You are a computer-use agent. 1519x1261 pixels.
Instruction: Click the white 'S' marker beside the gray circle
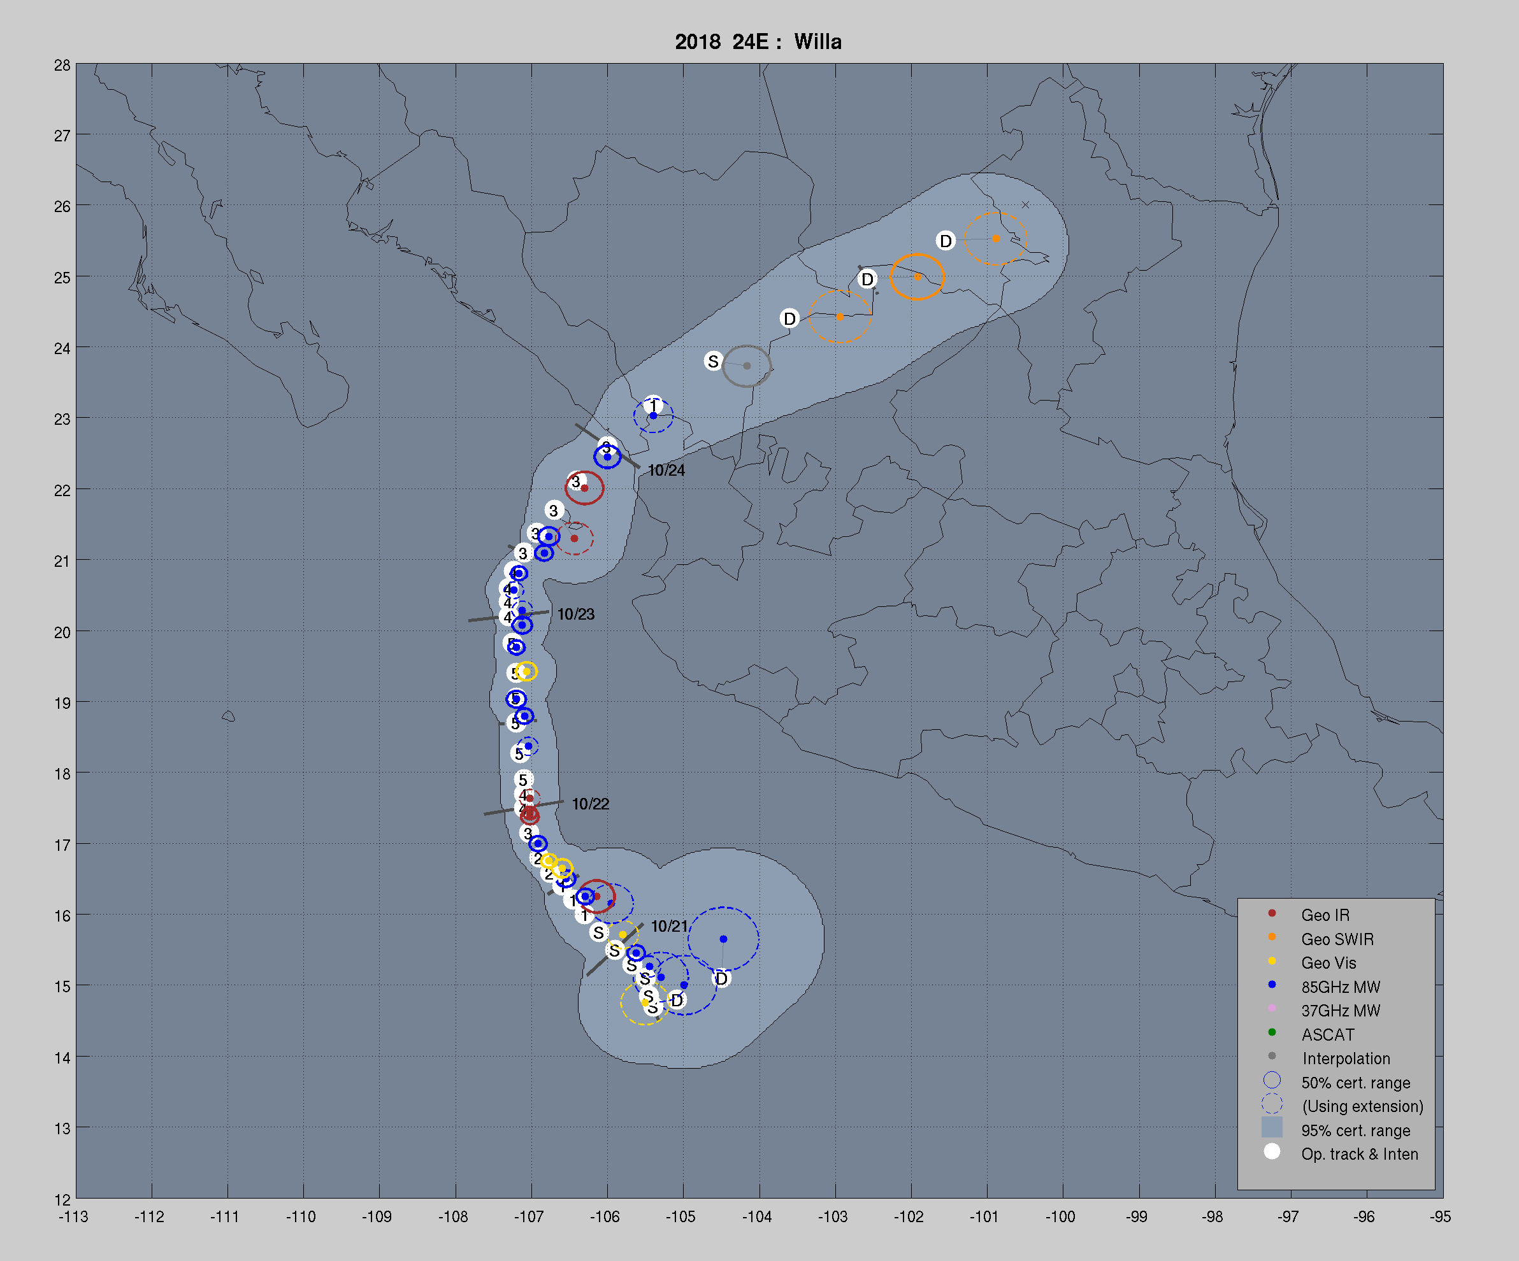pos(713,361)
